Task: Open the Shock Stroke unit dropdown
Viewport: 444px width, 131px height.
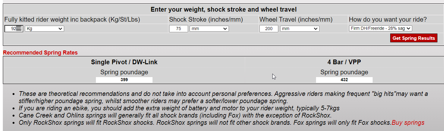Action: click(209, 29)
